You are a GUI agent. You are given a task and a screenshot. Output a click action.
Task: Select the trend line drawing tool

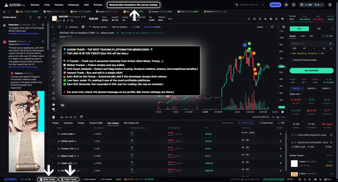coord(54,40)
